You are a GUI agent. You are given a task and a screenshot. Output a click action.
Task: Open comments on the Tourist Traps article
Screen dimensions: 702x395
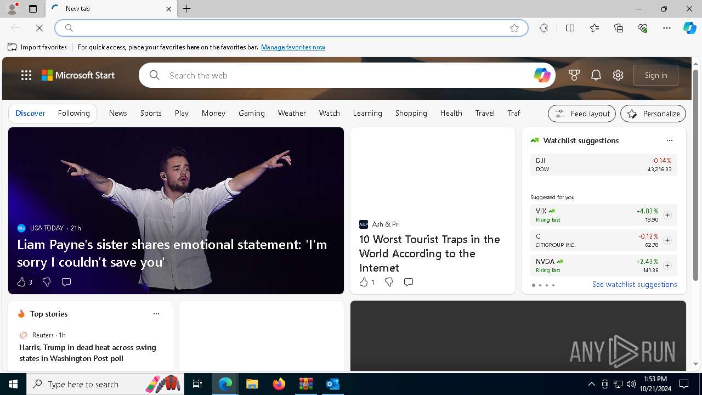(409, 282)
